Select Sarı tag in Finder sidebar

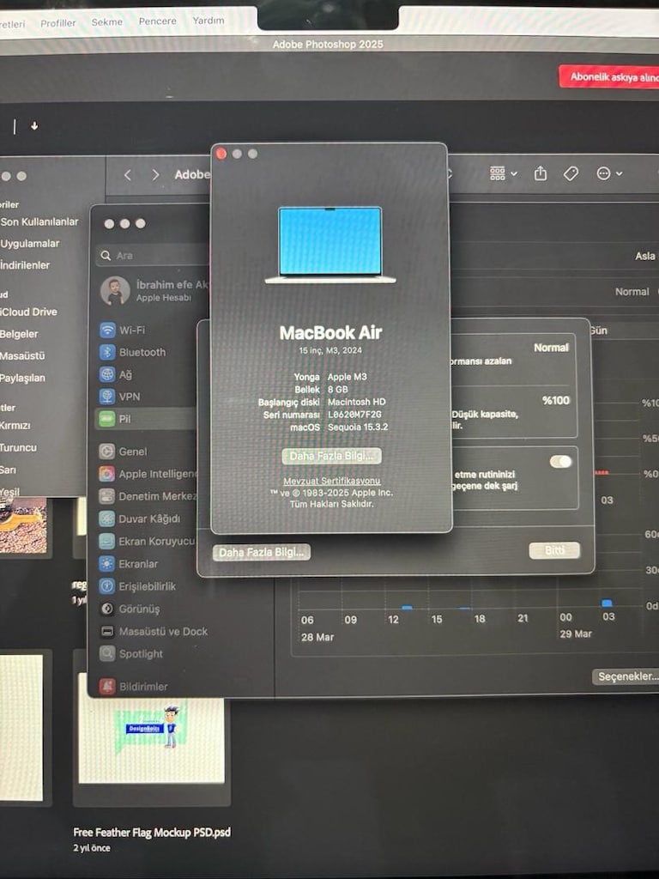[x=9, y=470]
